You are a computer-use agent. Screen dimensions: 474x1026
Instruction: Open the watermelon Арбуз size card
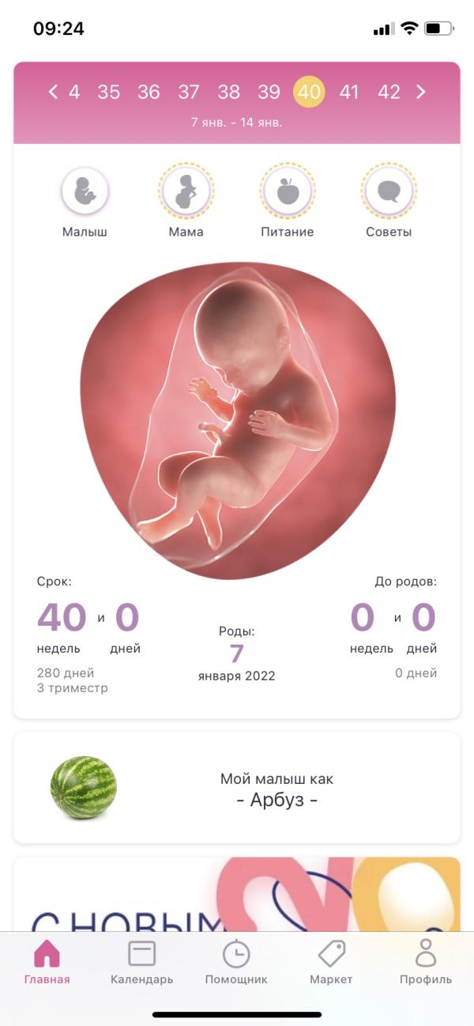tap(237, 788)
